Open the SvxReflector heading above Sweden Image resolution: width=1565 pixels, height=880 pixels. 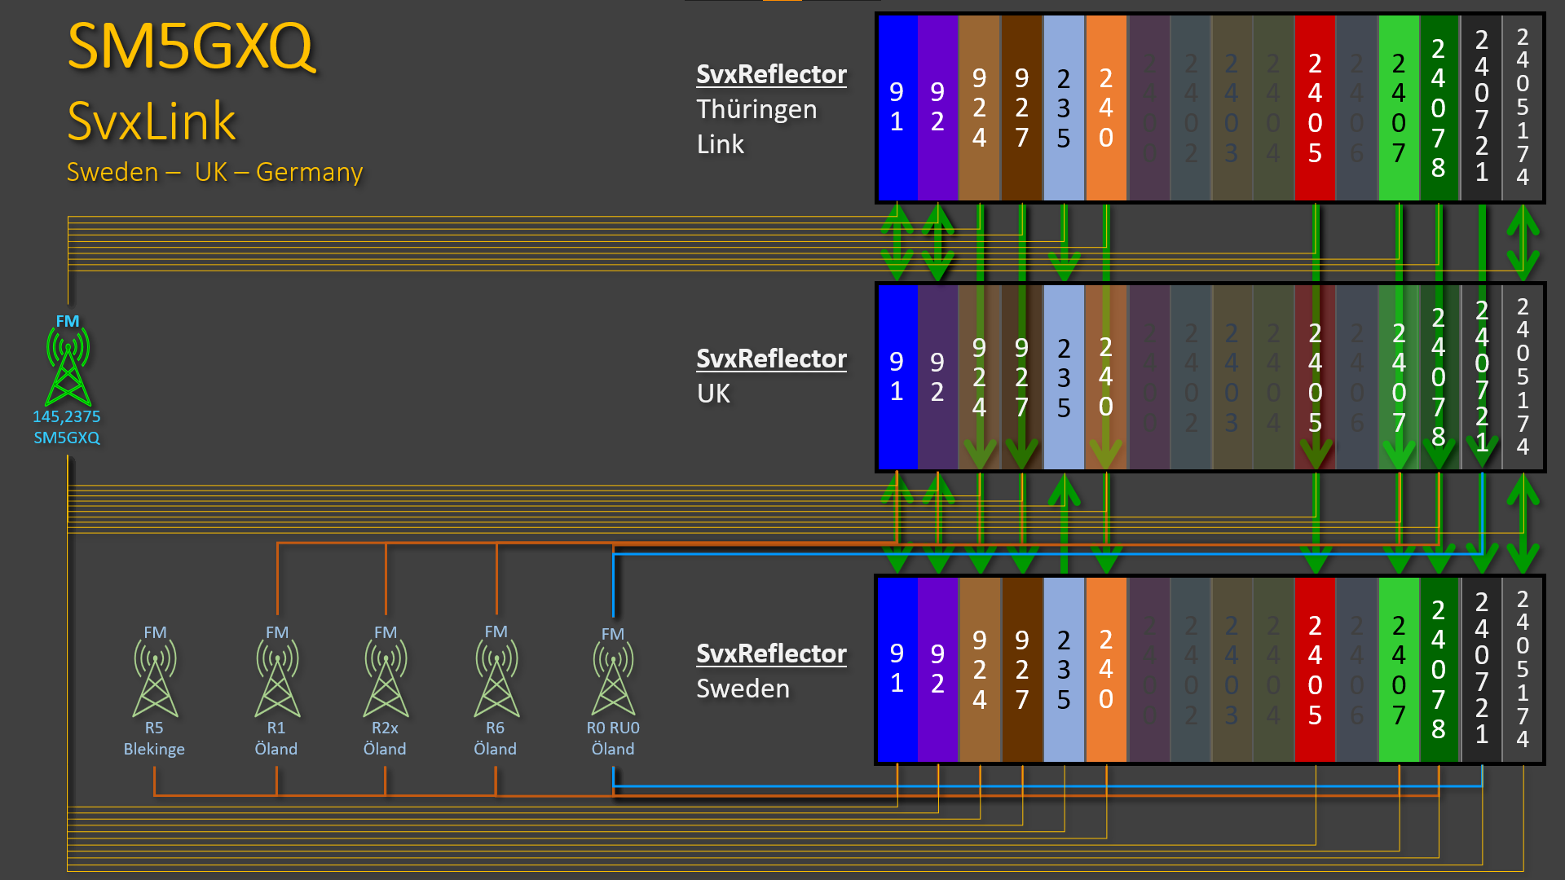point(771,653)
